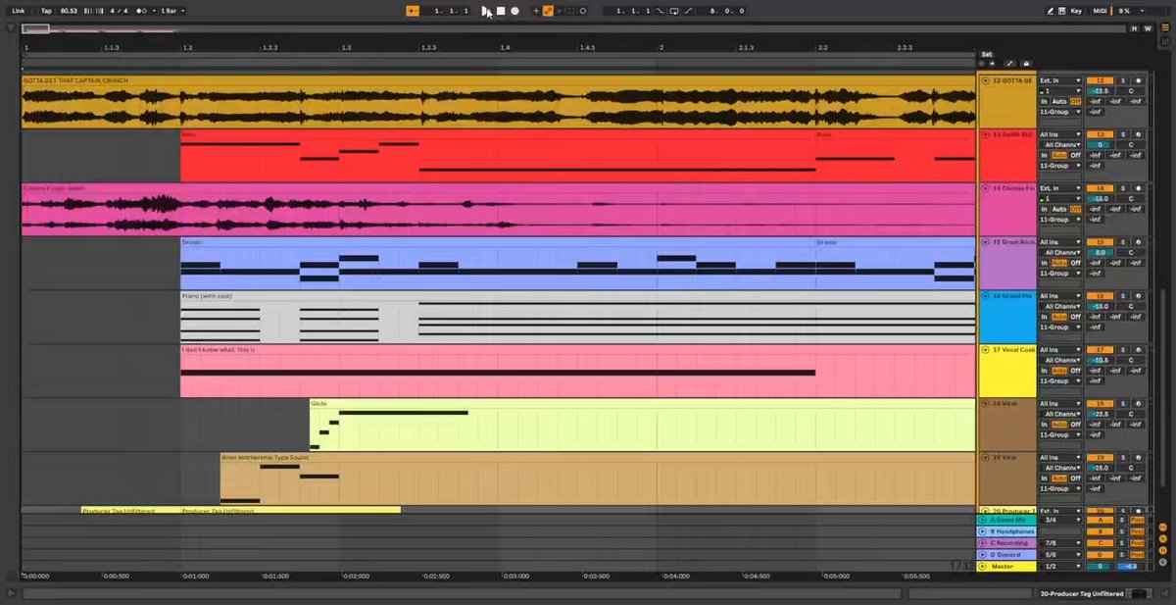The image size is (1176, 605).
Task: Toggle track 12 activator button
Action: coord(1100,80)
